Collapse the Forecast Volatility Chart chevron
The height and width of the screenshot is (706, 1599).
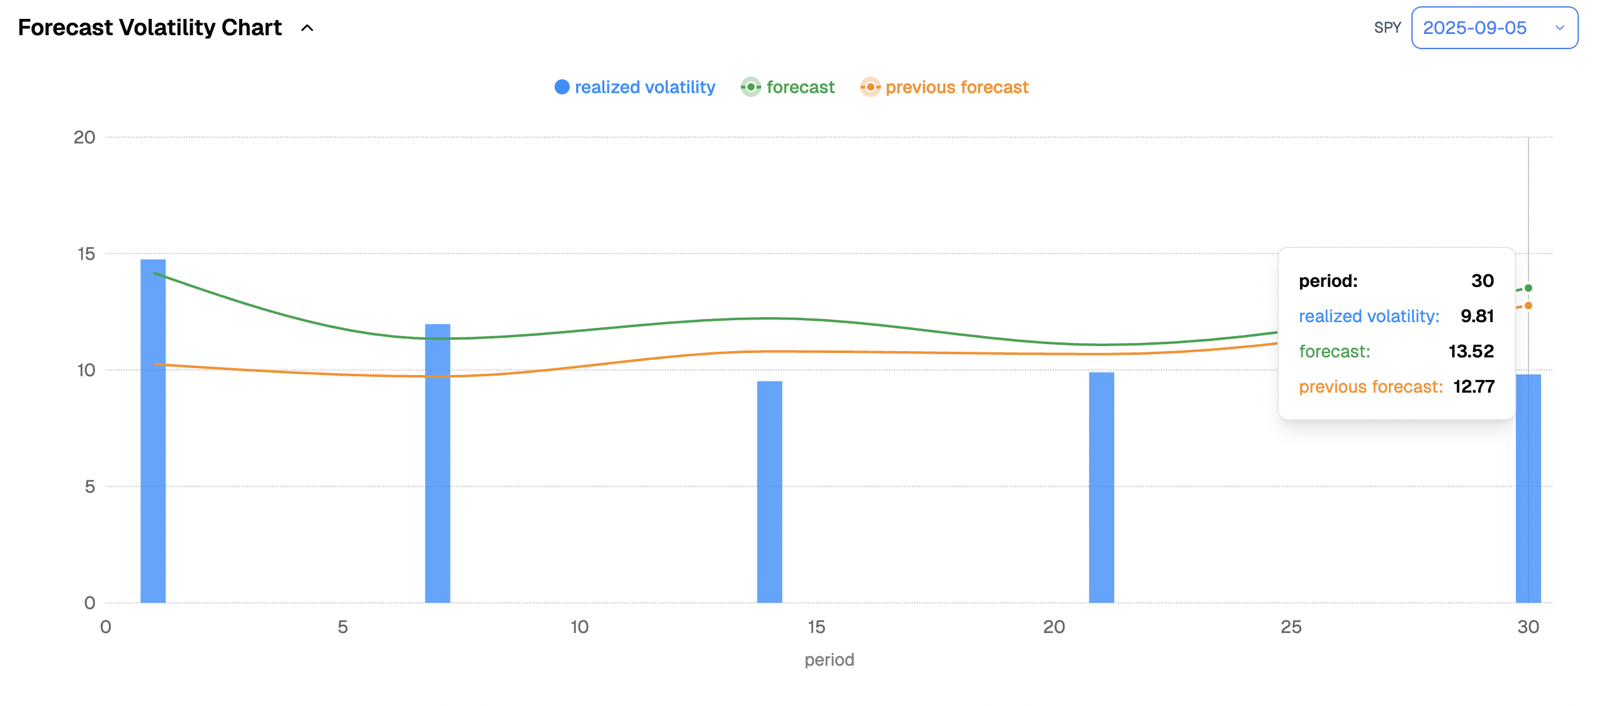click(307, 28)
